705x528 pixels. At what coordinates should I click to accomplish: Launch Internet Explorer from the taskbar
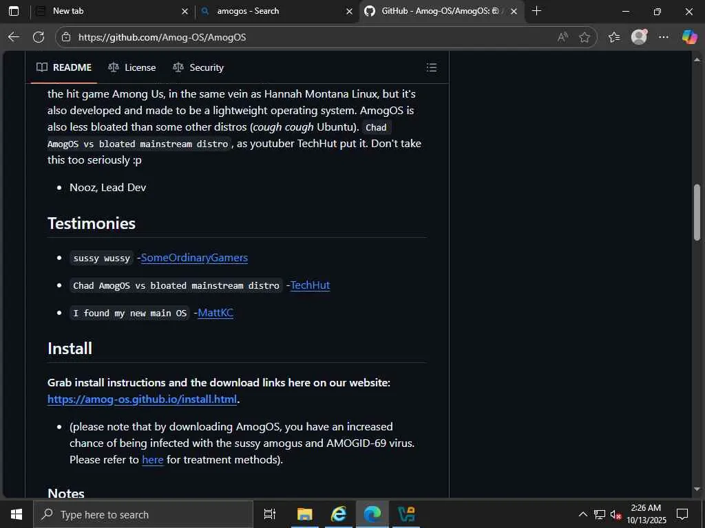pyautogui.click(x=339, y=514)
